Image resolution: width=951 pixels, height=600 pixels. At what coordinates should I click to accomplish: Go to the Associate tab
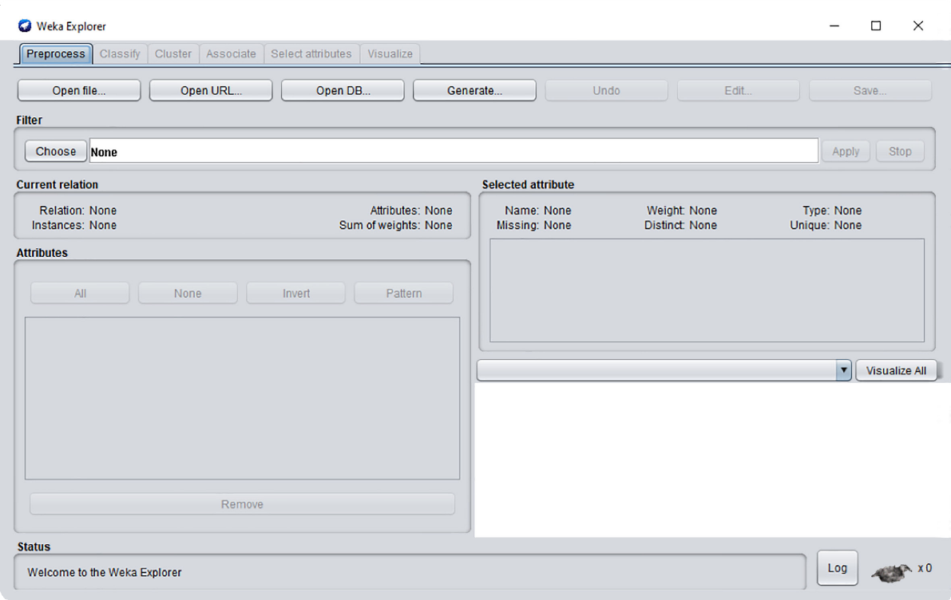231,54
